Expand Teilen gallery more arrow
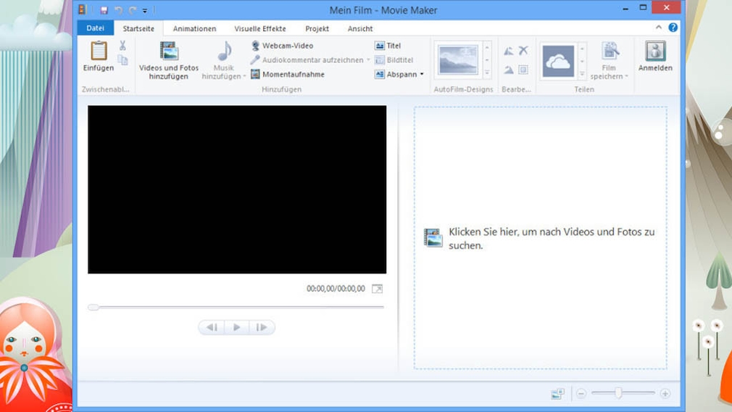The image size is (732, 412). [582, 74]
